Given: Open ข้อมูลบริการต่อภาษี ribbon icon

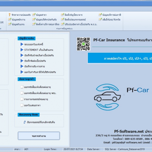Looking at the screenshot, I should click(100, 15).
